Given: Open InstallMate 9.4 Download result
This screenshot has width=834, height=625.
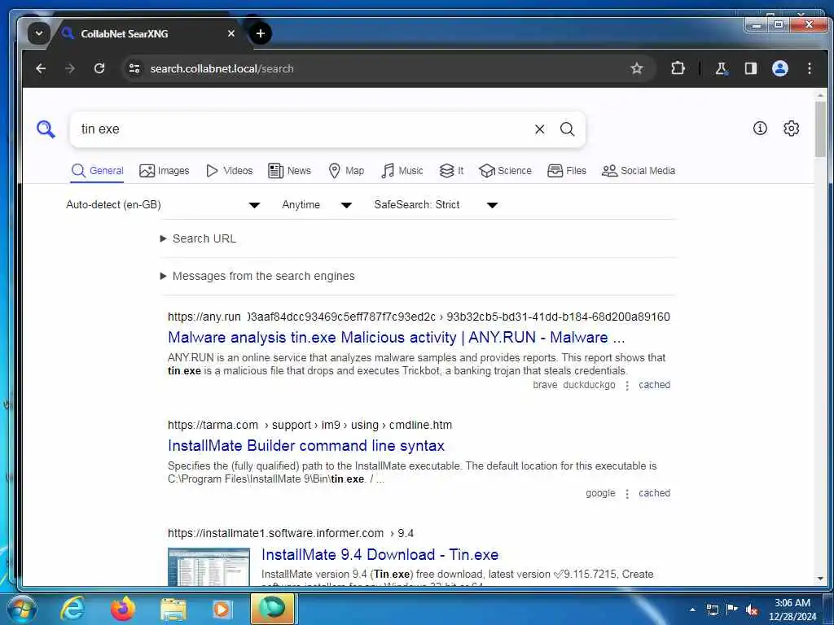Looking at the screenshot, I should point(380,555).
